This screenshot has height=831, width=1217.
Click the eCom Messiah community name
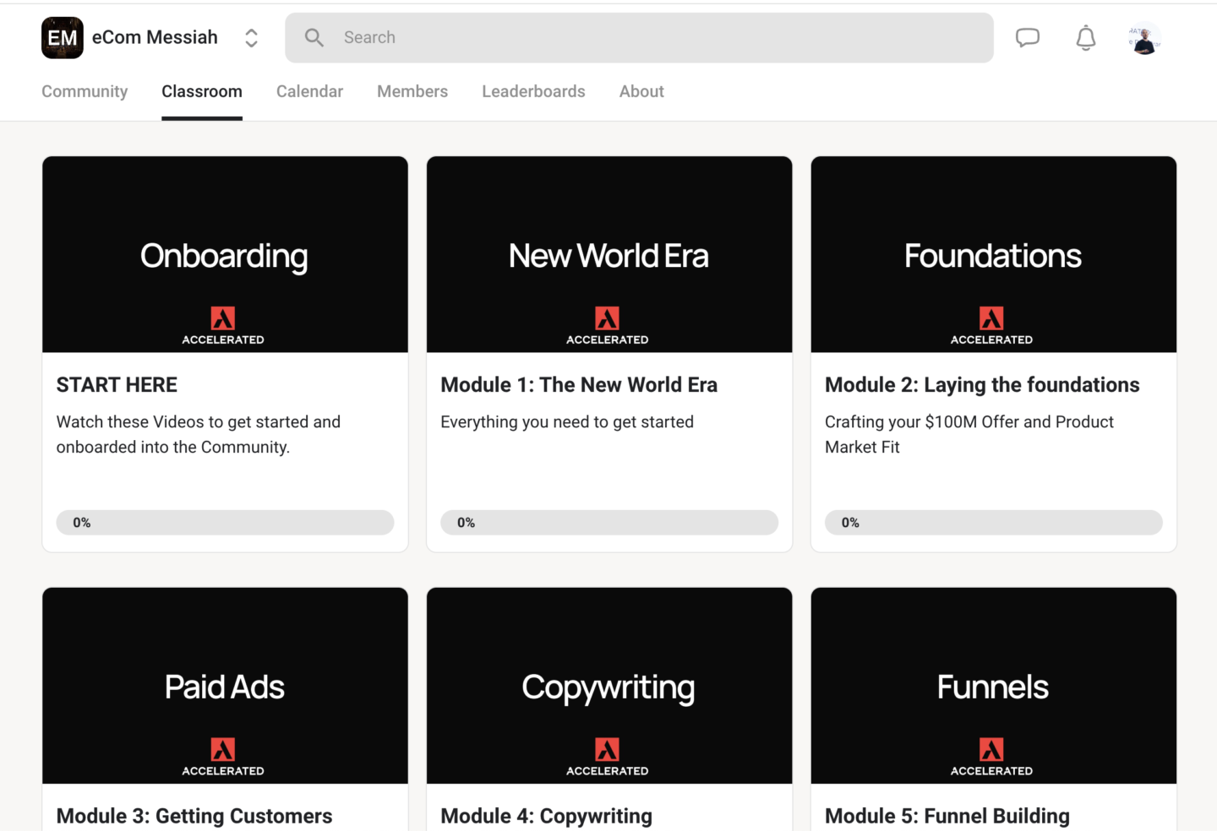[x=155, y=37]
